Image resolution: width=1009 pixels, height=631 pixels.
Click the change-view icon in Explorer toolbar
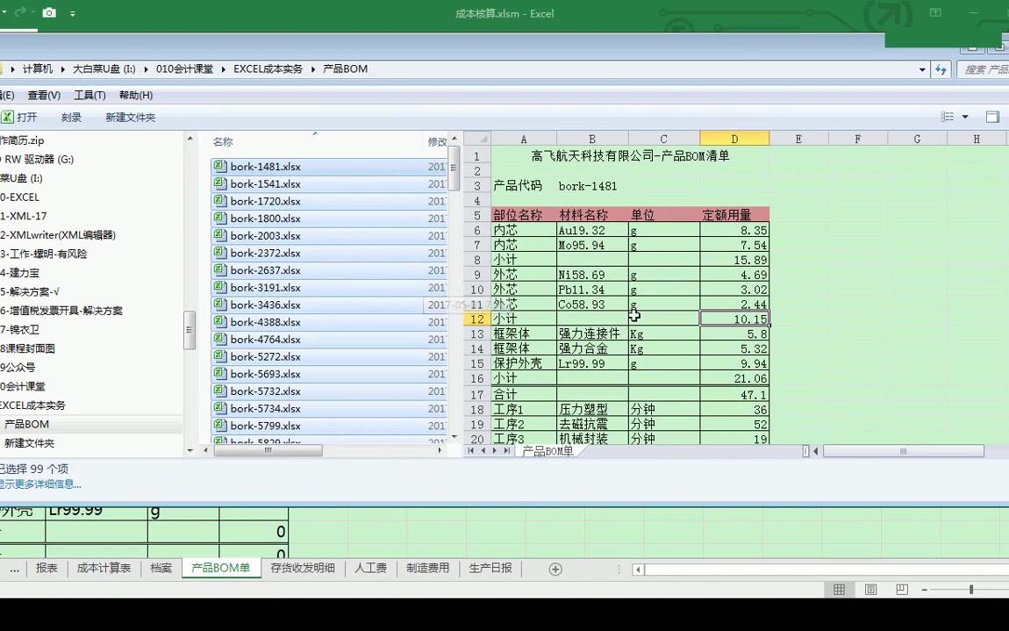click(x=947, y=117)
